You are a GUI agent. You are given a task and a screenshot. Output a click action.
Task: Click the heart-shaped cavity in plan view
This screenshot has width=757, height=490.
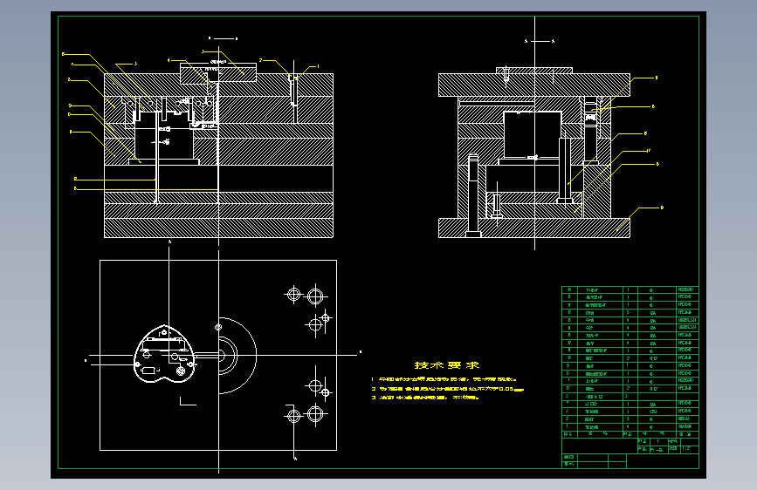164,355
